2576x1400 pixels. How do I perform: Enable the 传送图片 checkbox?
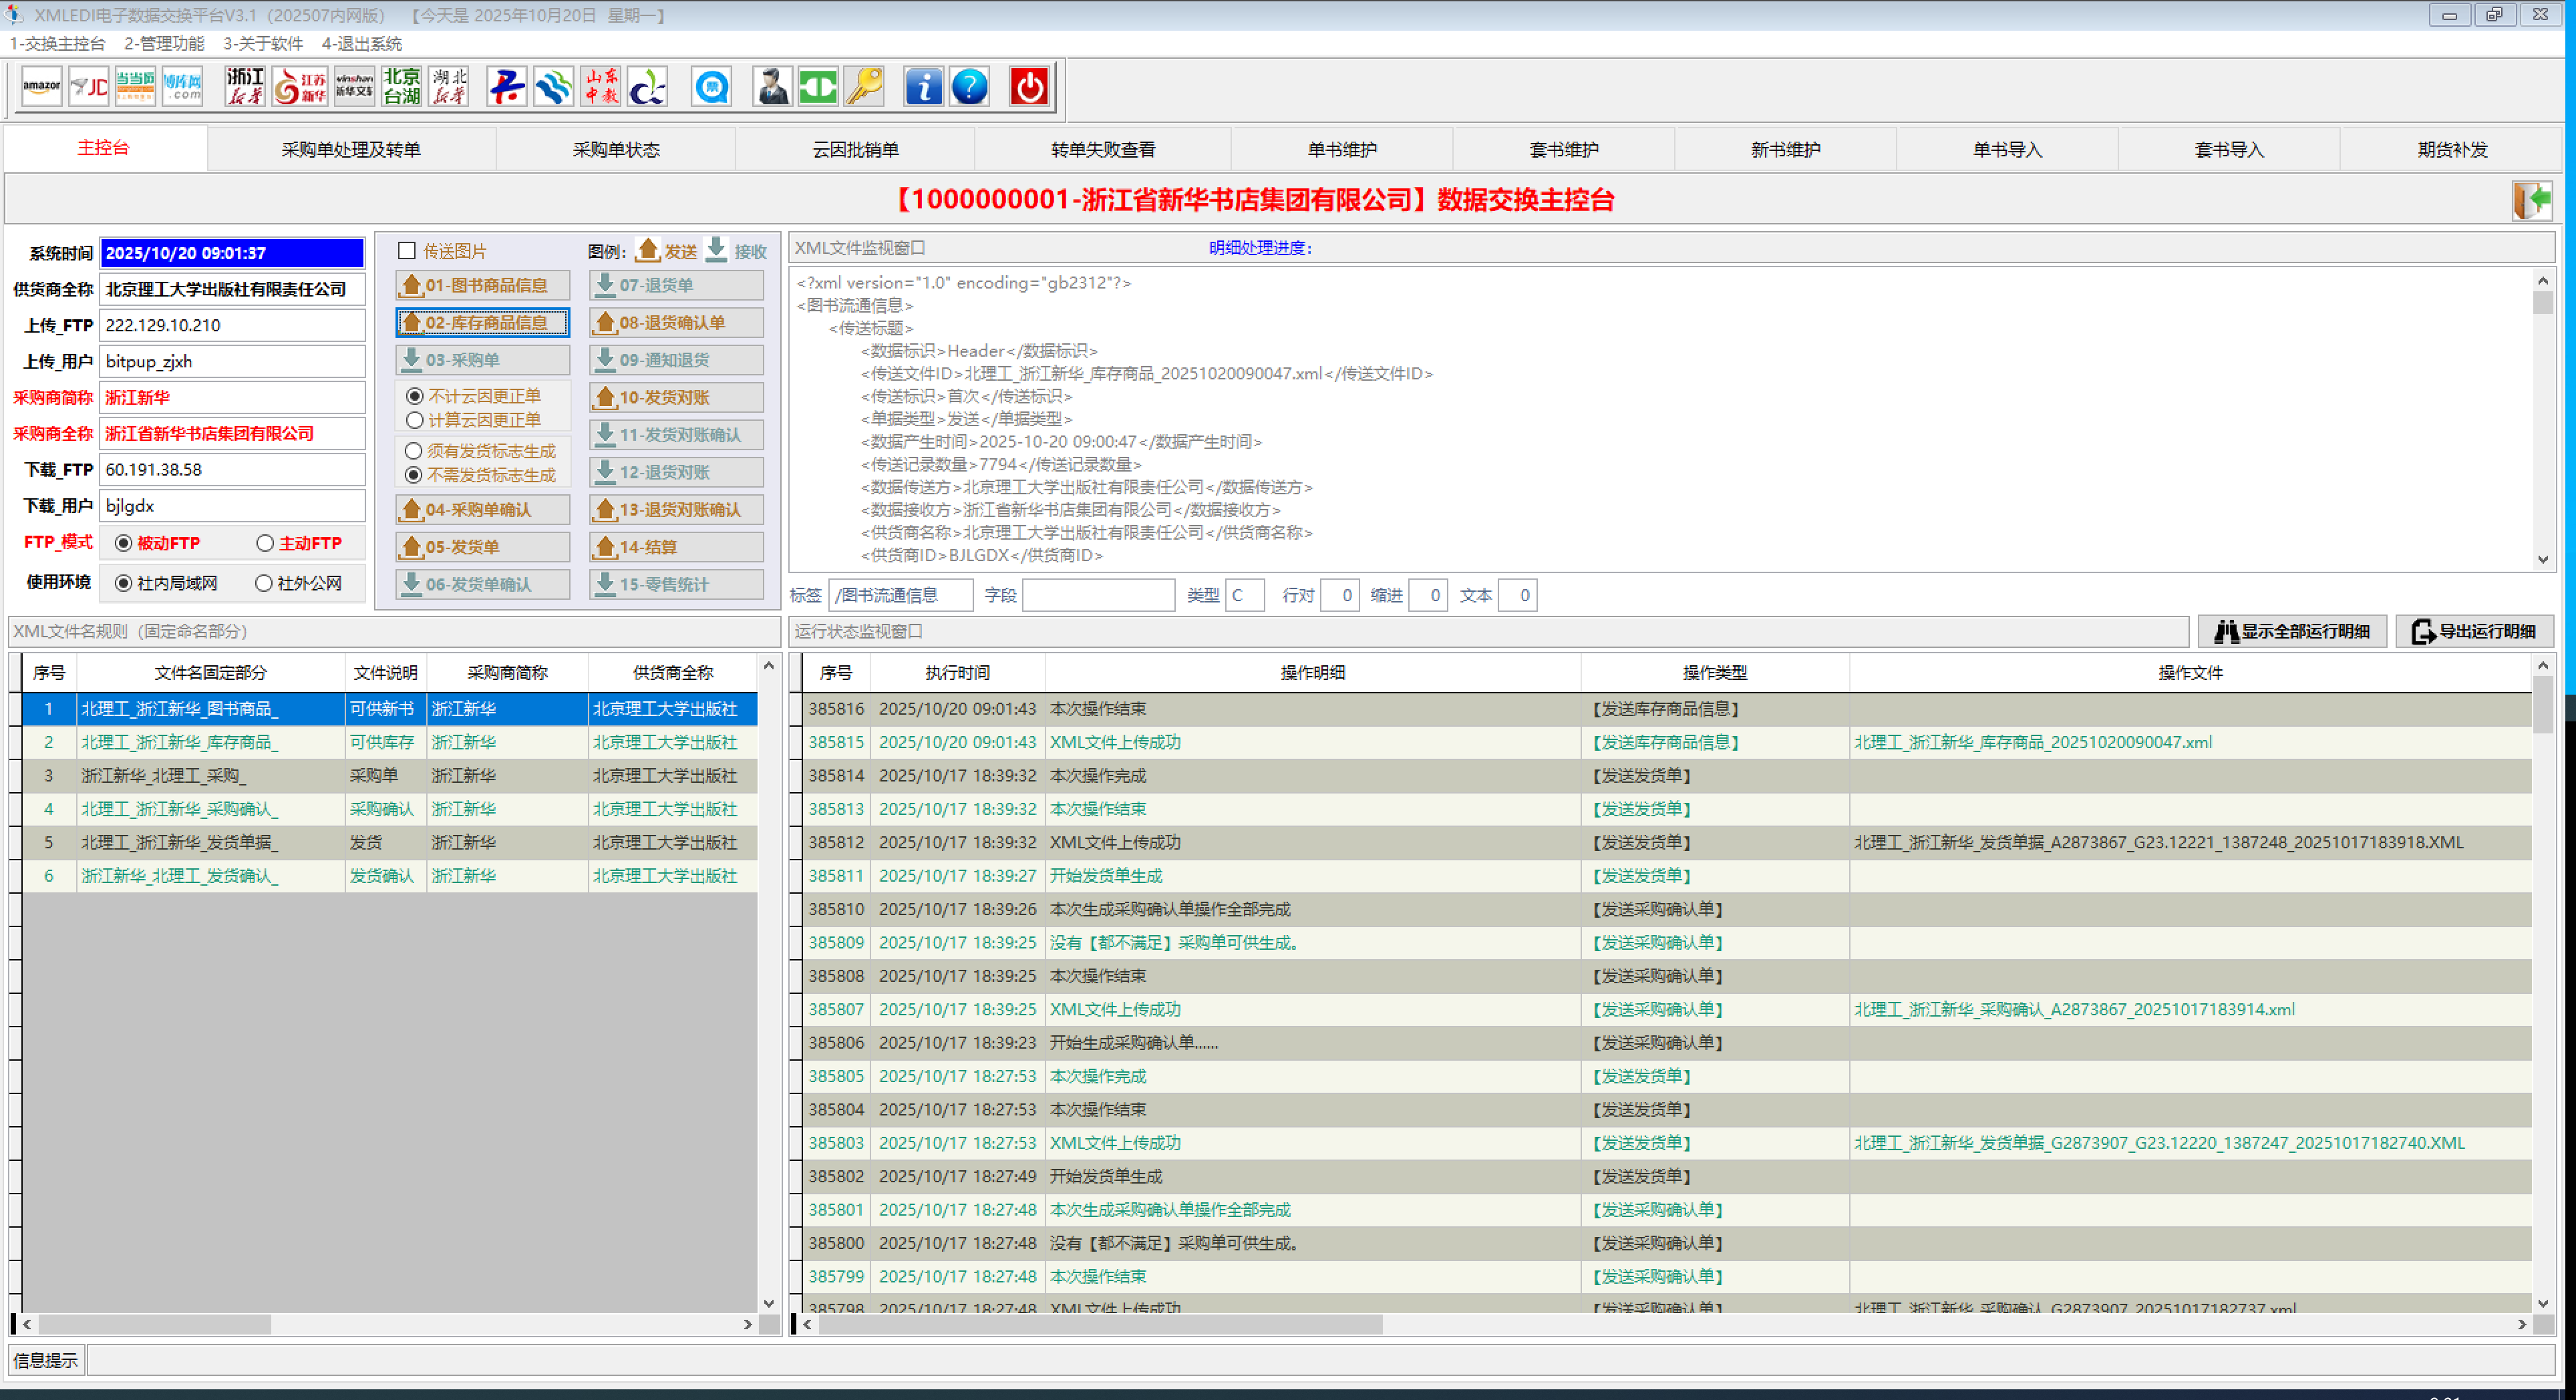pyautogui.click(x=407, y=251)
